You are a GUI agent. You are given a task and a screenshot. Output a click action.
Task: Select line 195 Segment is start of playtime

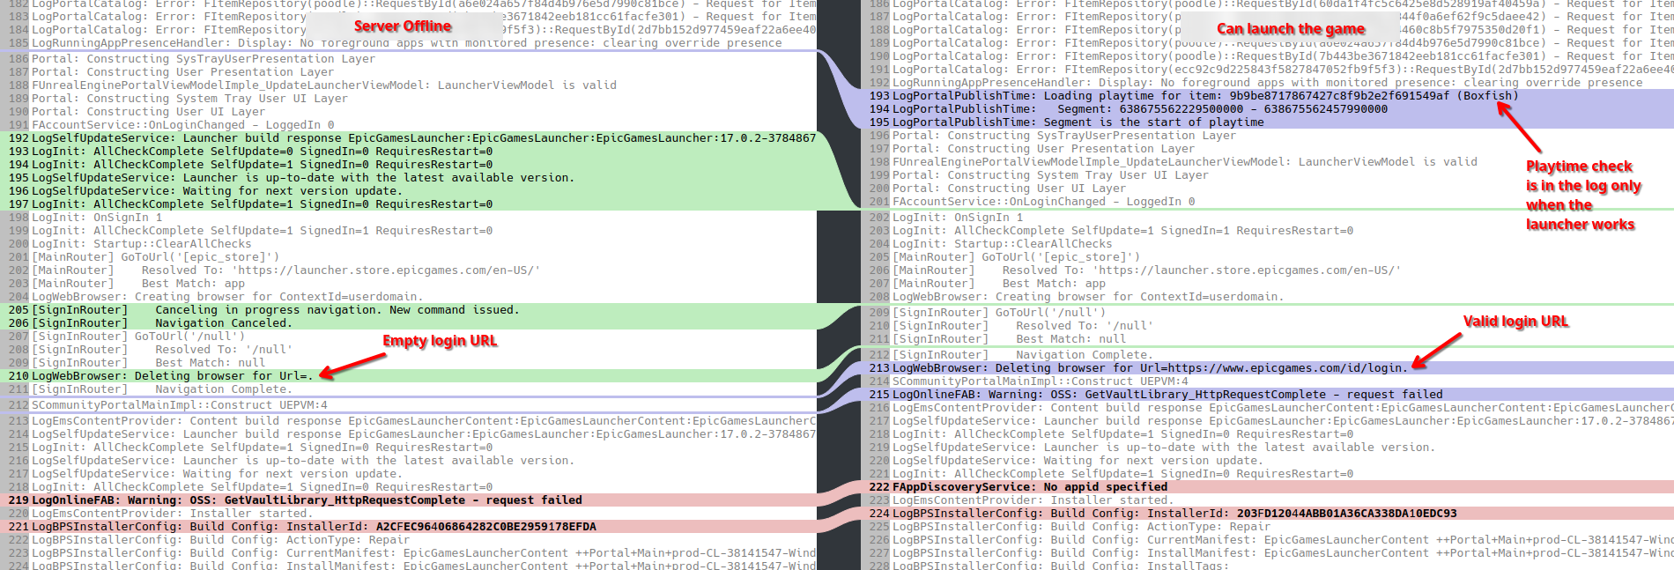tap(1078, 122)
